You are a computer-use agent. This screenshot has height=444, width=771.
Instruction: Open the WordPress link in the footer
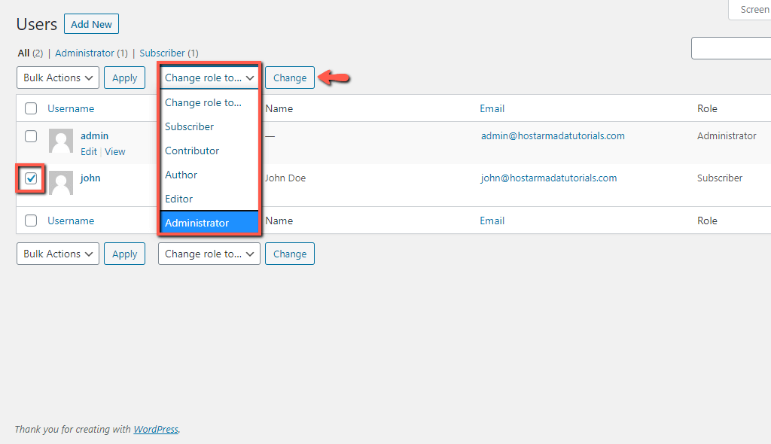pos(156,429)
